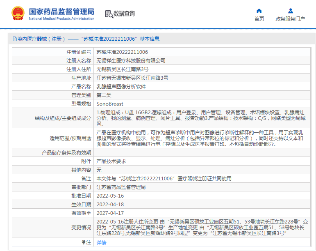This screenshot has height=251, width=316.
Task: Click the 产品名称 row label
Action: pyautogui.click(x=81, y=87)
